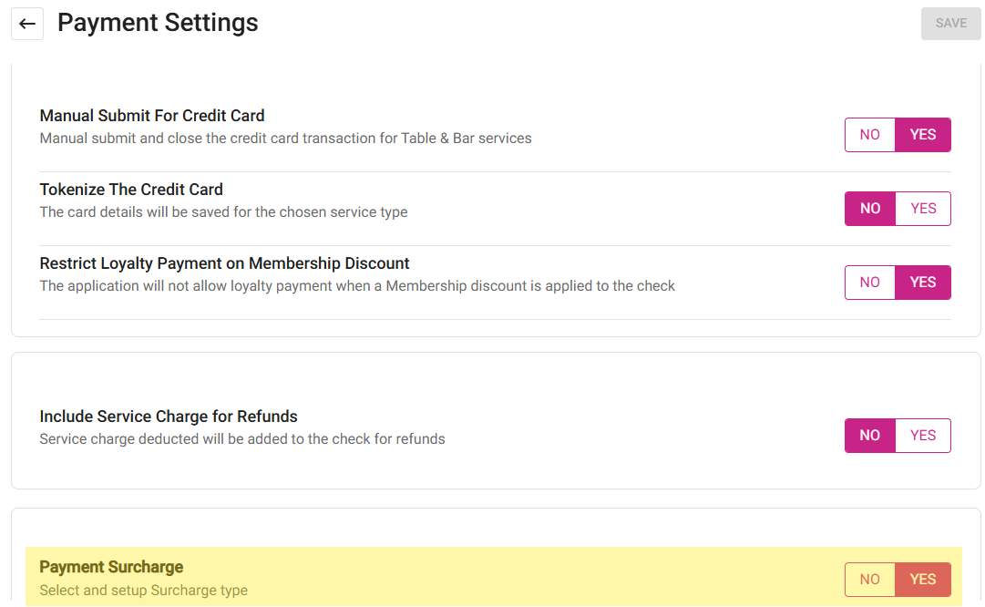Click the back arrow icon
This screenshot has width=985, height=607.
coord(27,24)
